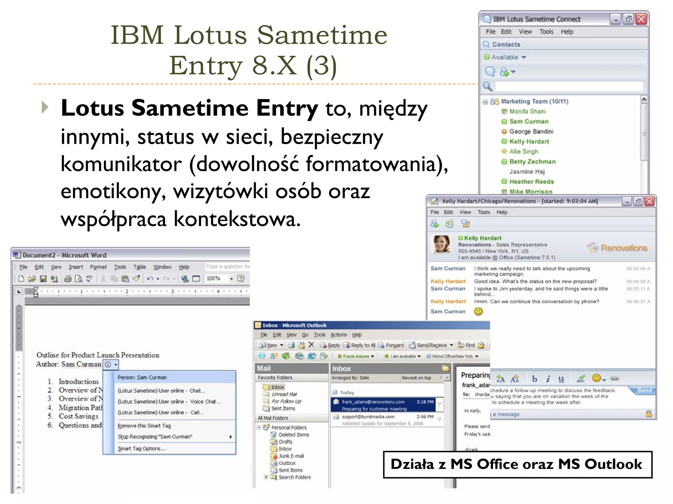Image resolution: width=673 pixels, height=504 pixels.
Task: Open the Junk E-mail folder in Outlook
Action: [x=287, y=456]
